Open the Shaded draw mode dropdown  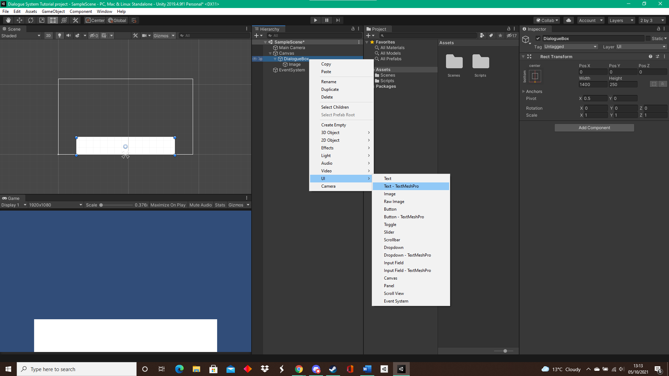(21, 36)
